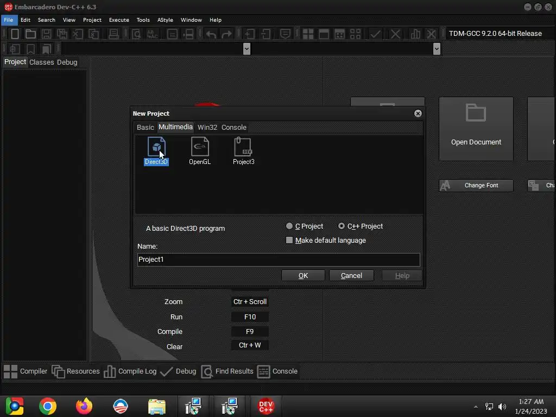Click OK in the New Project dialog
Image resolution: width=556 pixels, height=417 pixels.
pos(303,275)
